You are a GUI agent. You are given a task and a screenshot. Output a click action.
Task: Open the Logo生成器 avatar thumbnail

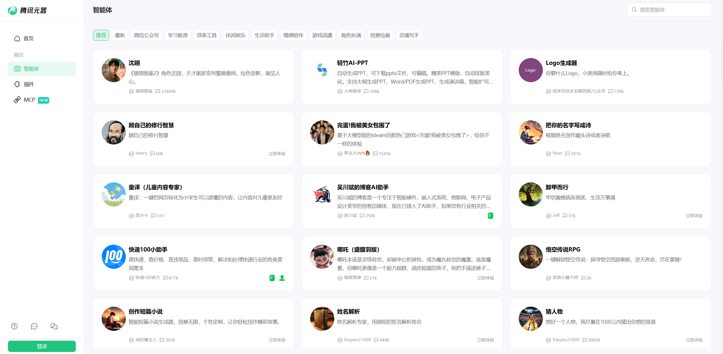(x=530, y=70)
